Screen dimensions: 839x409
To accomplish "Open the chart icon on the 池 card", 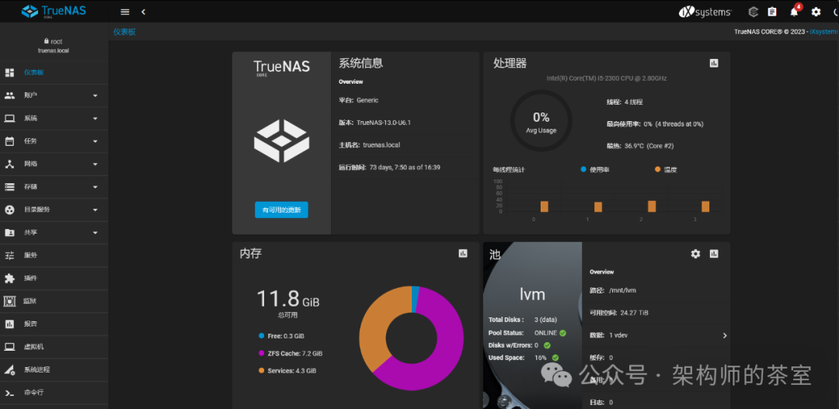I will (714, 254).
